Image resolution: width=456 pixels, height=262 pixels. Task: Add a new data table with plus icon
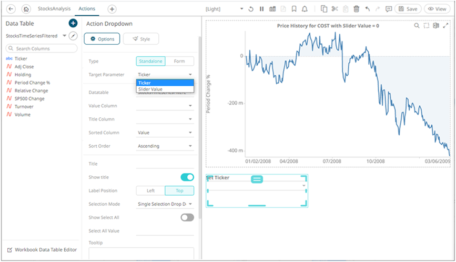tap(73, 24)
